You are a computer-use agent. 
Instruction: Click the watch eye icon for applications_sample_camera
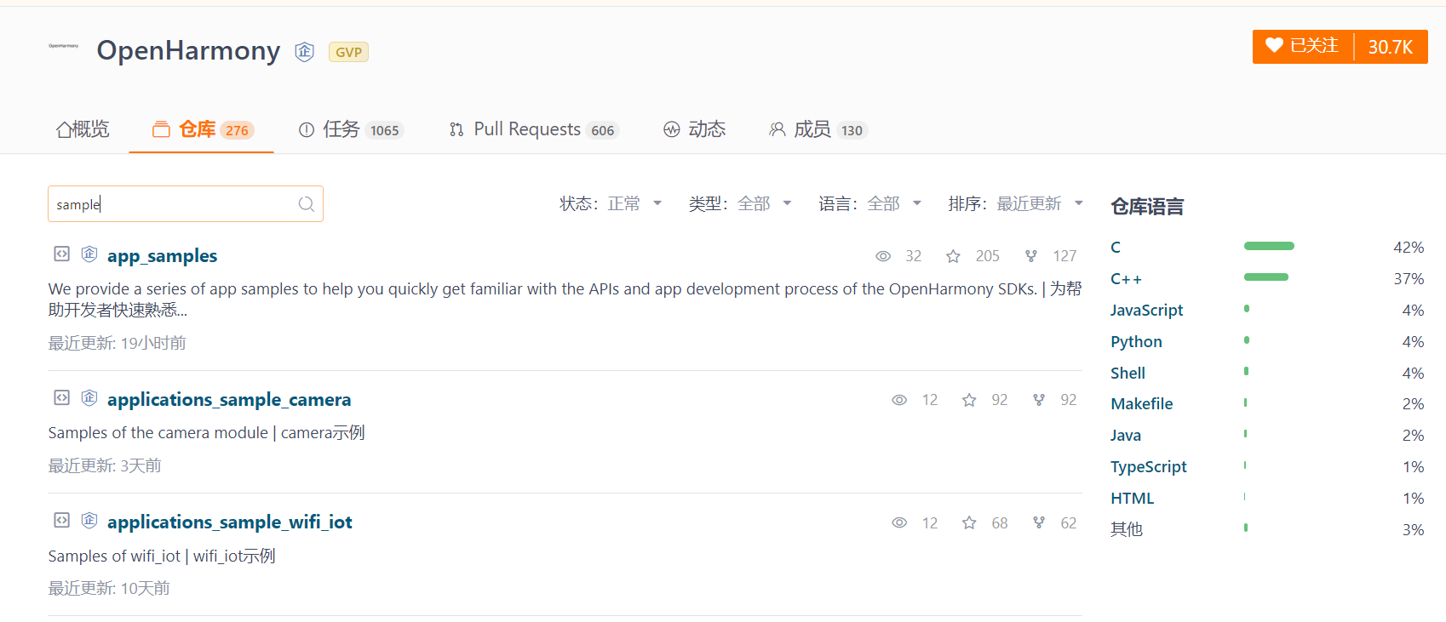pos(899,400)
